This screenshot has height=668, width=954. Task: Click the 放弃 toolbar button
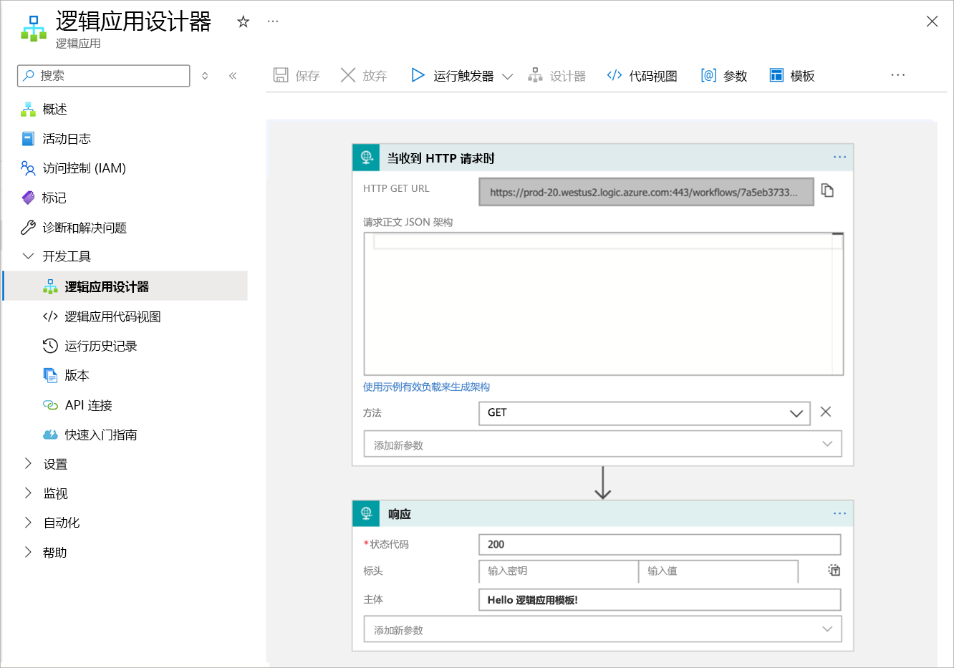point(364,75)
